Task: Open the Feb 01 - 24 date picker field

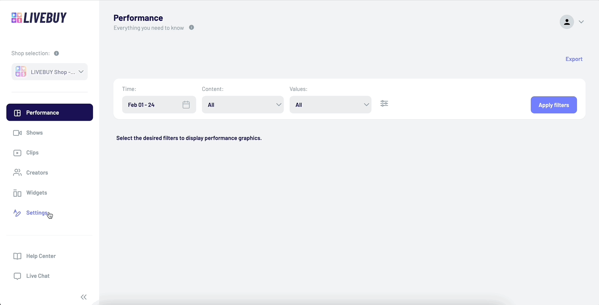Action: [x=159, y=104]
